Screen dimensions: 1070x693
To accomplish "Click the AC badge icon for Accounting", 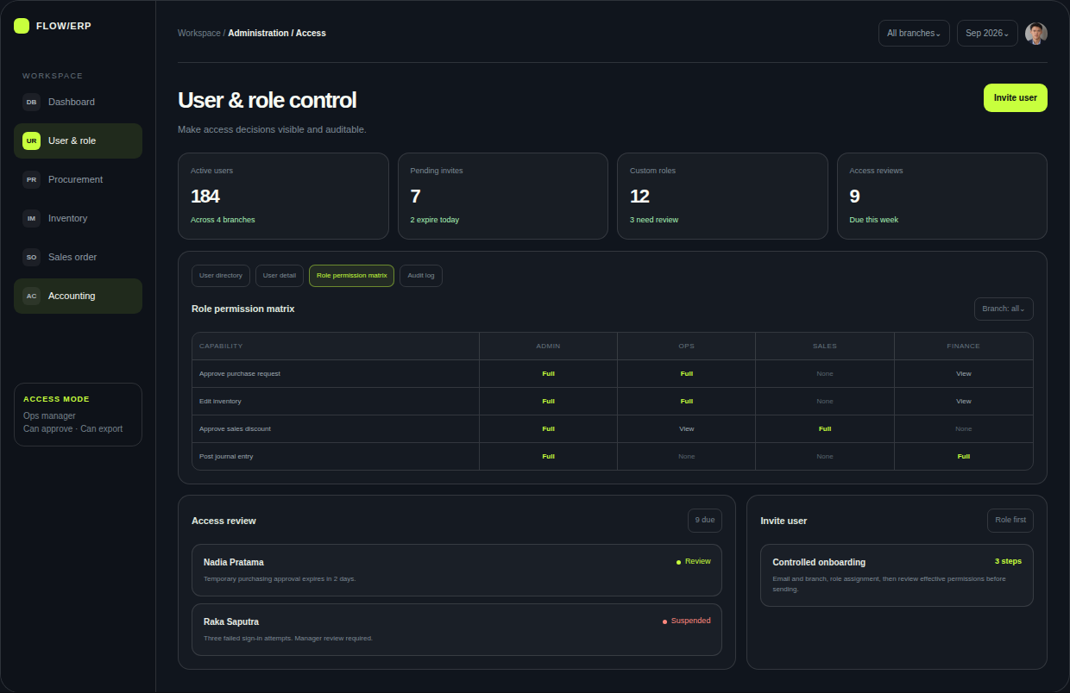I will pyautogui.click(x=31, y=296).
